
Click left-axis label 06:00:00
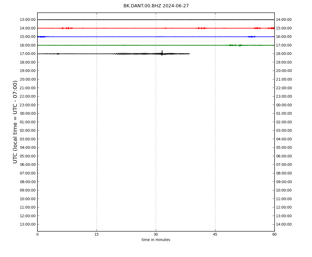click(28, 165)
